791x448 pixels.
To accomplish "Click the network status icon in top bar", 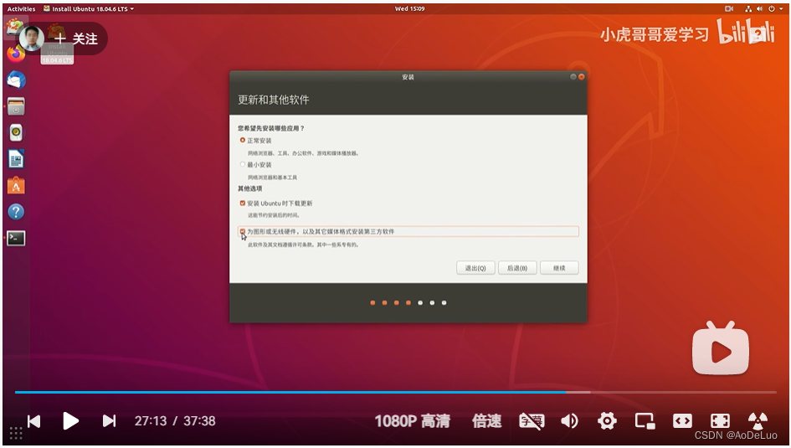I will 748,8.
